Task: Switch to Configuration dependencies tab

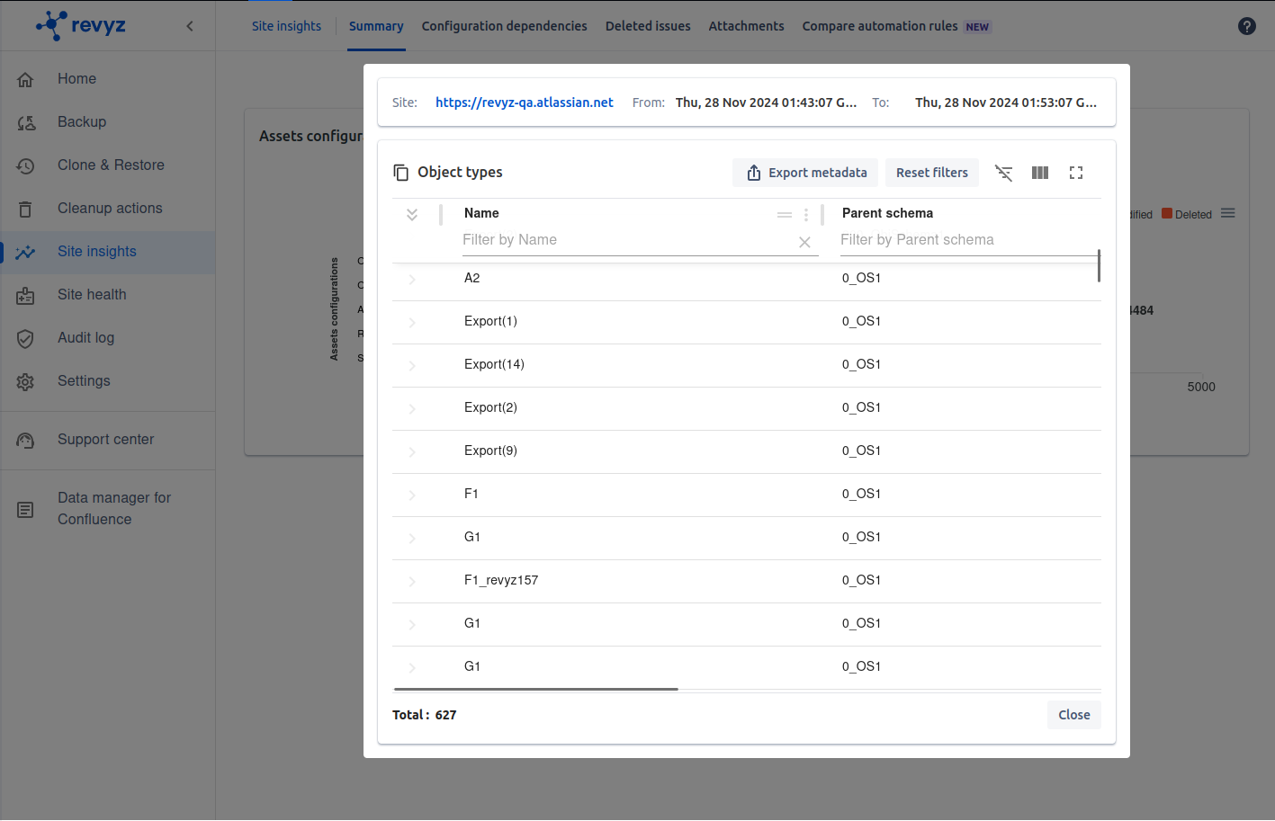Action: pyautogui.click(x=504, y=26)
